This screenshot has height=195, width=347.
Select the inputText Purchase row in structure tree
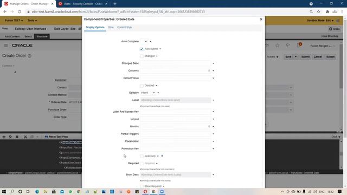pyautogui.click(x=71, y=147)
